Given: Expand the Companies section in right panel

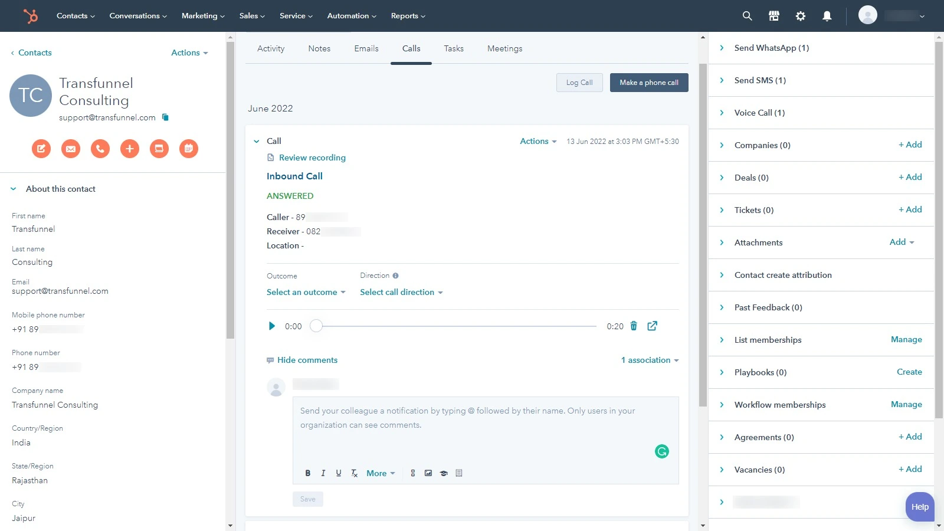Looking at the screenshot, I should pos(722,145).
